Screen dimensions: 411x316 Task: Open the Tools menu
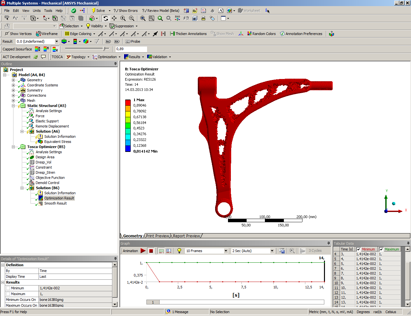[48, 11]
